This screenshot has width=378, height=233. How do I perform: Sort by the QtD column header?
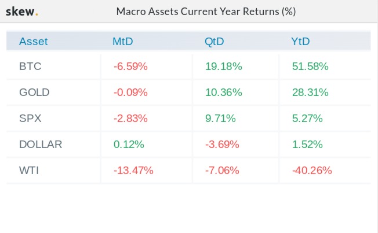(214, 41)
